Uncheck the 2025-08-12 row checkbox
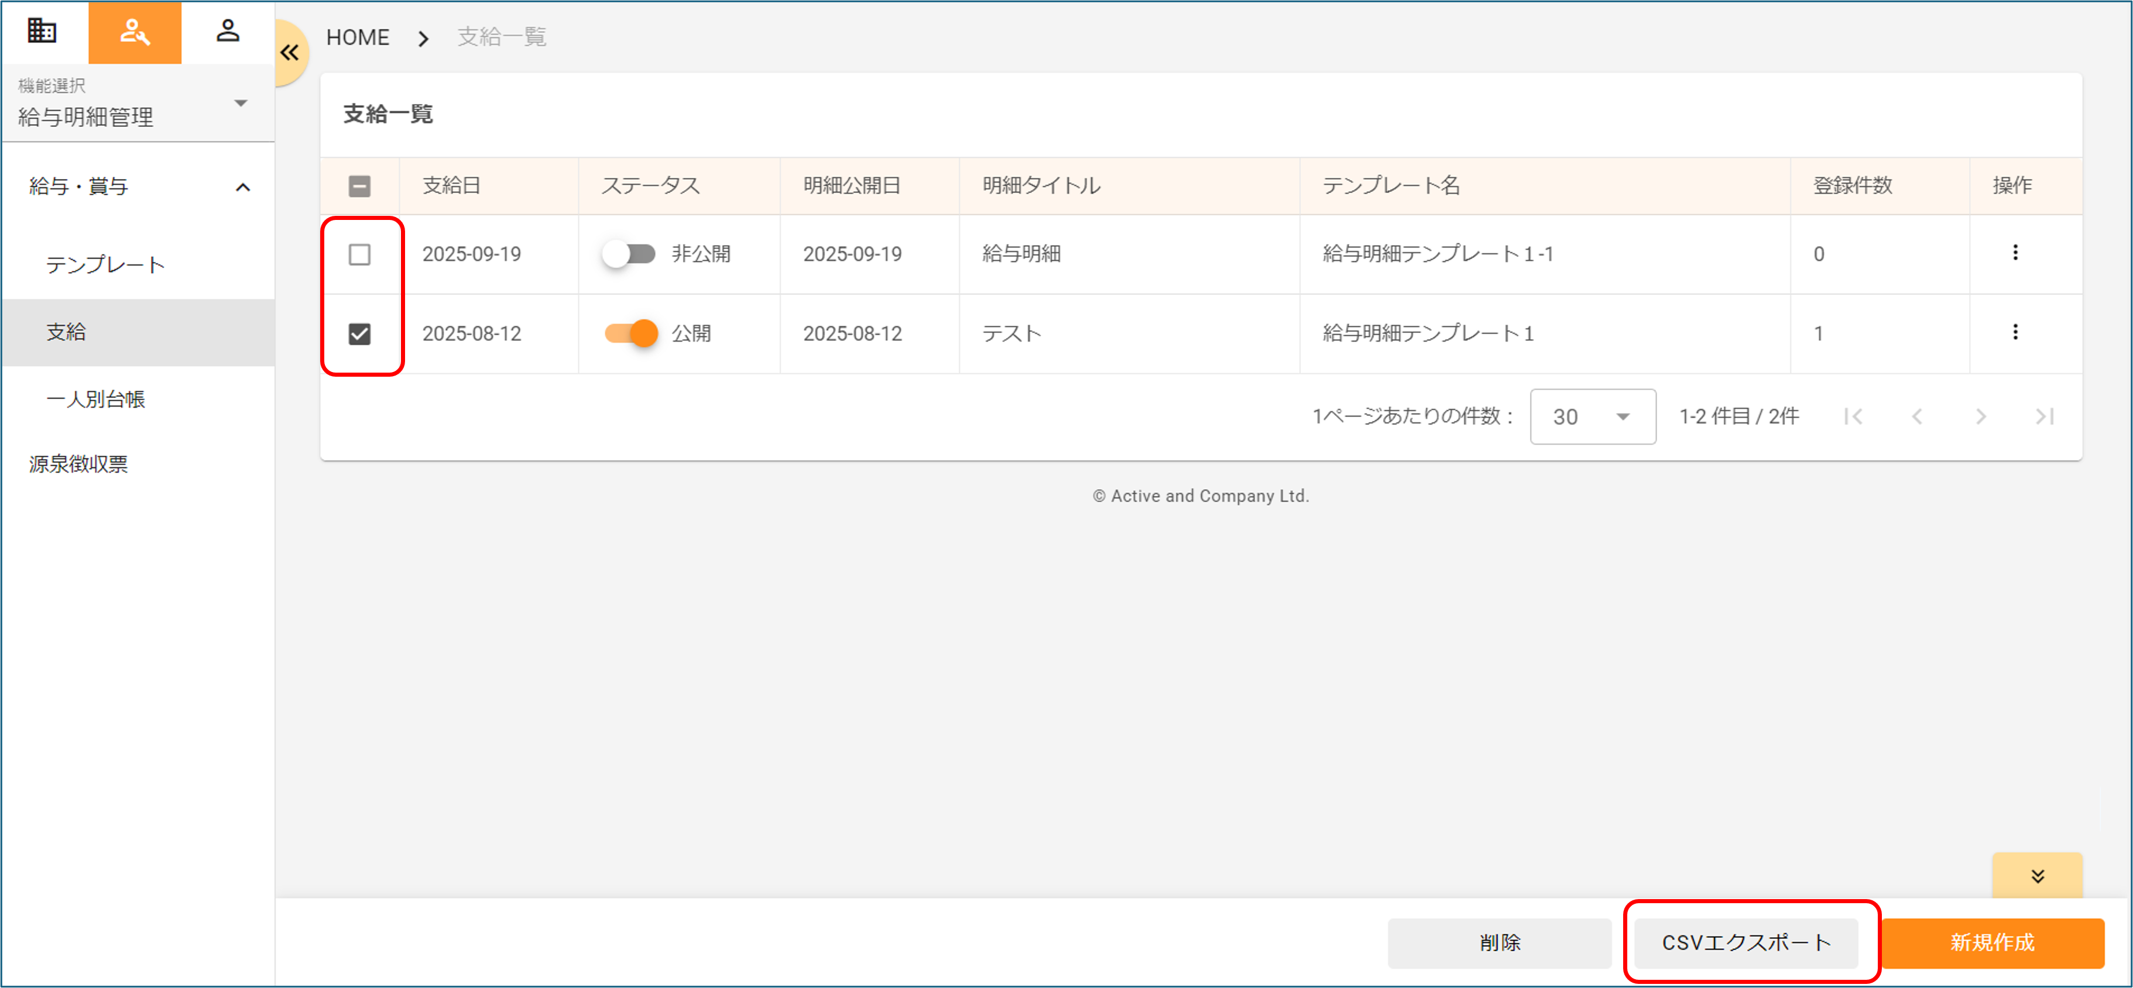Viewport: 2133px width, 988px height. (360, 333)
